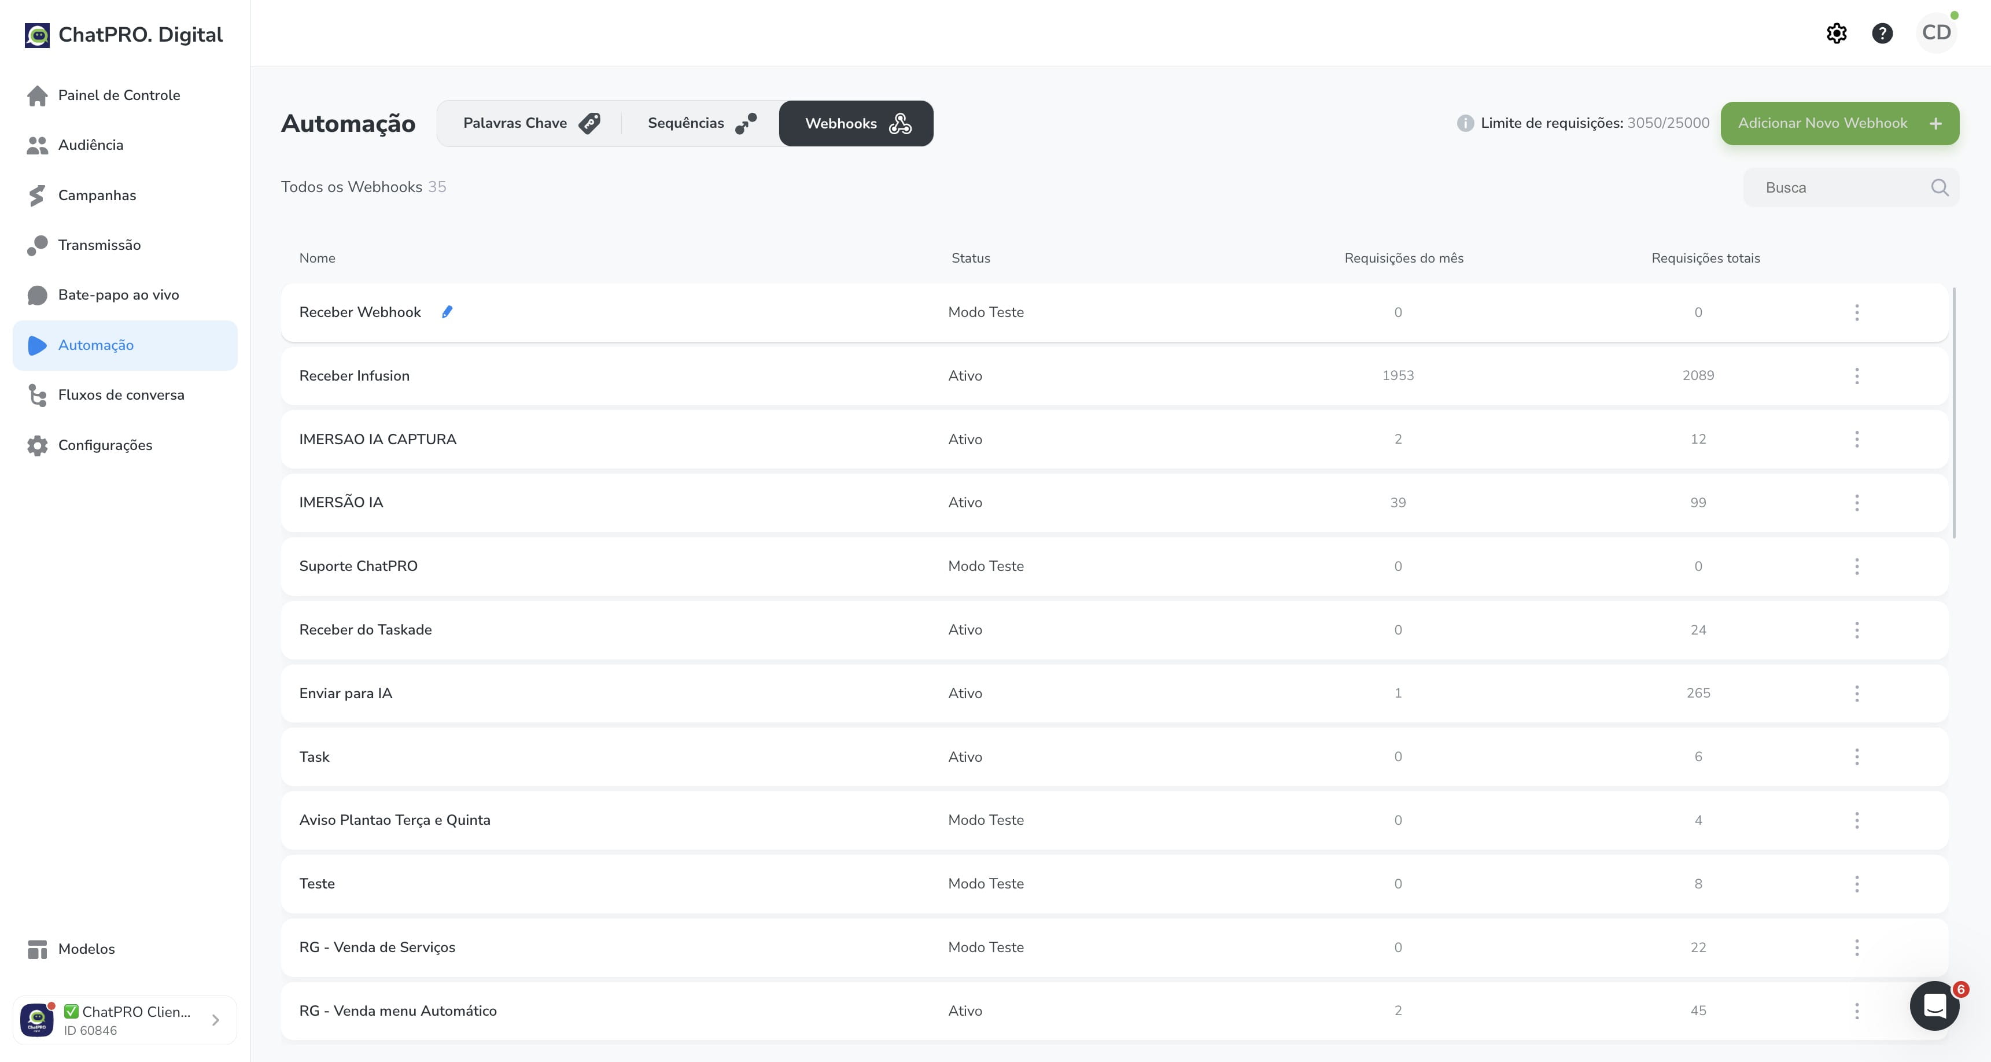
Task: Edit Receber Webhook name with pencil icon
Action: [x=447, y=312]
